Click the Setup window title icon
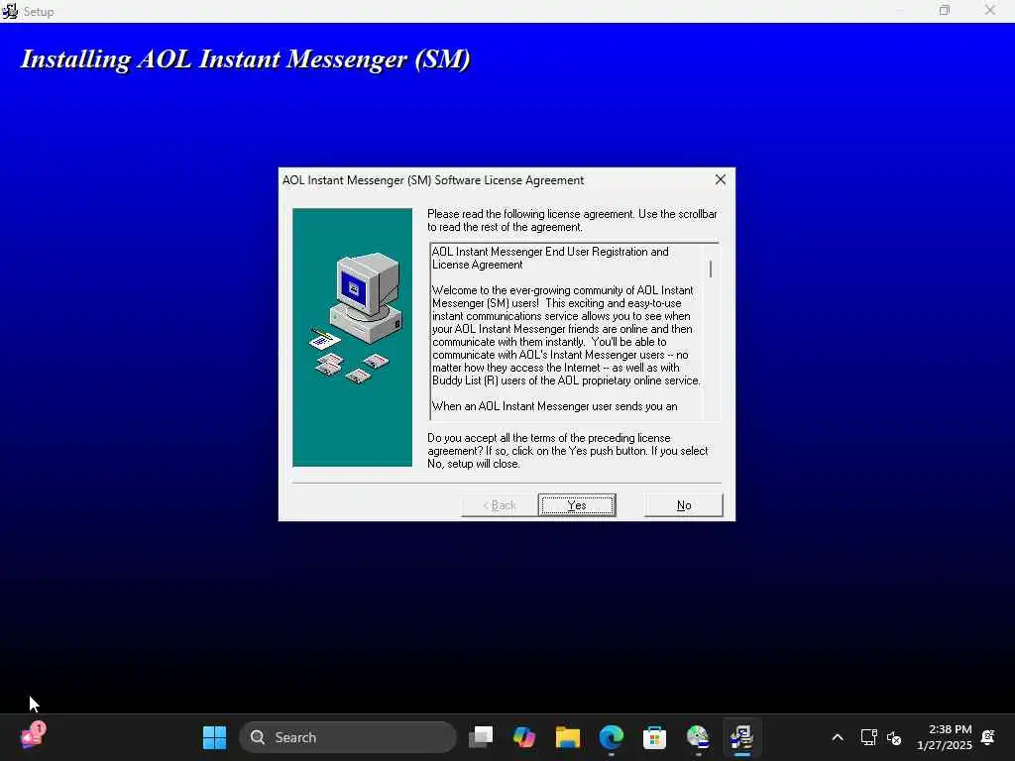1015x761 pixels. (x=10, y=11)
